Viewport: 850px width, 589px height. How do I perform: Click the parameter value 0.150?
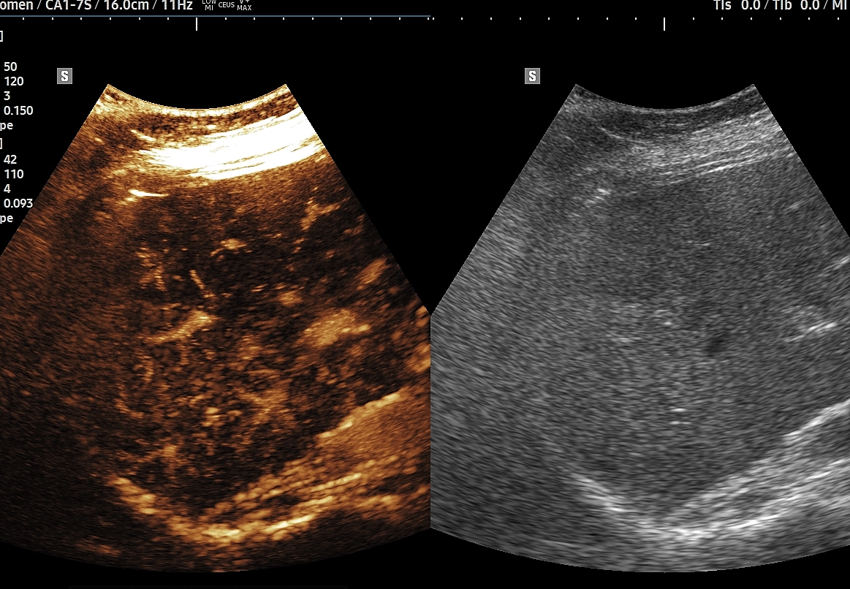point(18,110)
